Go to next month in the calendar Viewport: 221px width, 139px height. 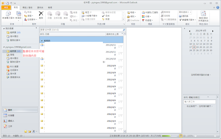pos(213,31)
